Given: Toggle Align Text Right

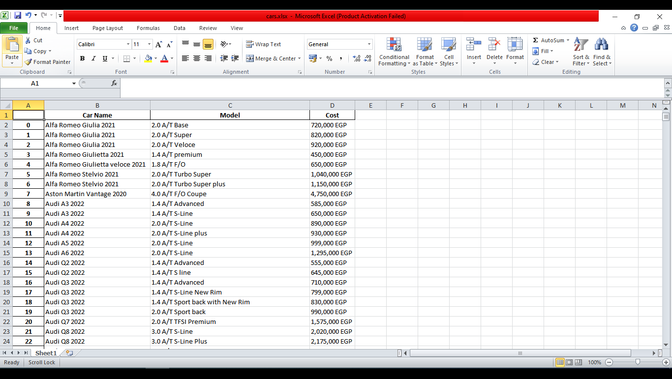Looking at the screenshot, I should (208, 58).
